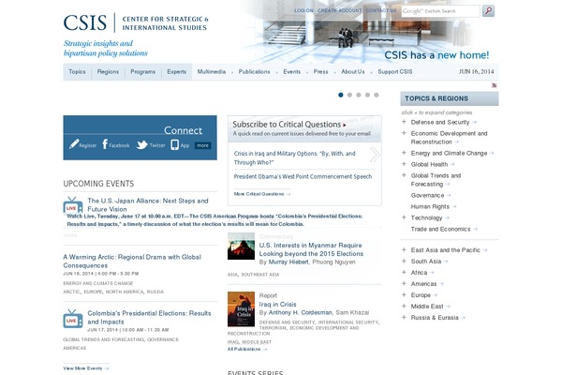Open the Facebook icon in Connect
Screen dimensions: 562x375
105,143
